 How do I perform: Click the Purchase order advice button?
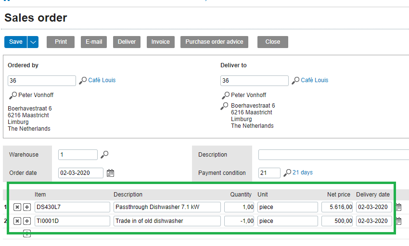click(214, 42)
